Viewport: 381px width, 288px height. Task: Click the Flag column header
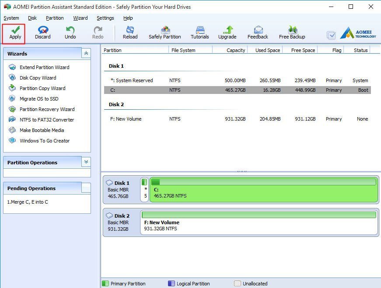(x=331, y=50)
